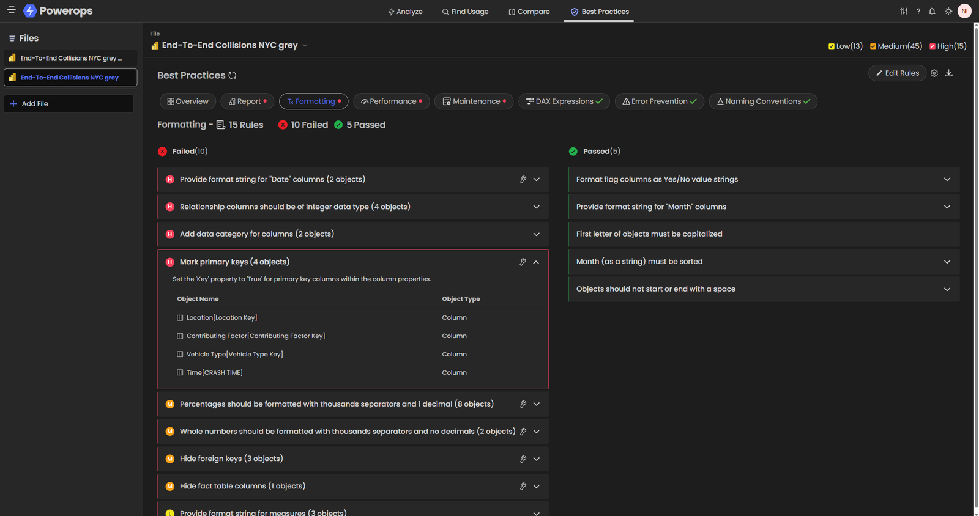Click the Add File button
This screenshot has width=979, height=516.
(69, 103)
